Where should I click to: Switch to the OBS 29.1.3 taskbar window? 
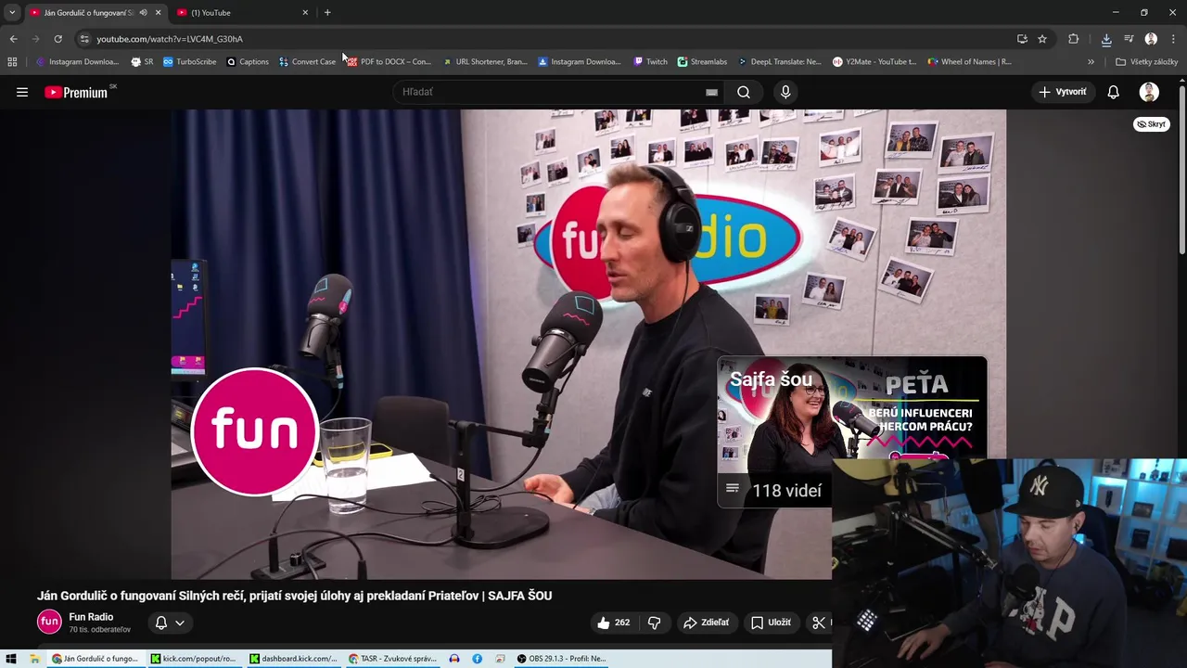click(561, 659)
